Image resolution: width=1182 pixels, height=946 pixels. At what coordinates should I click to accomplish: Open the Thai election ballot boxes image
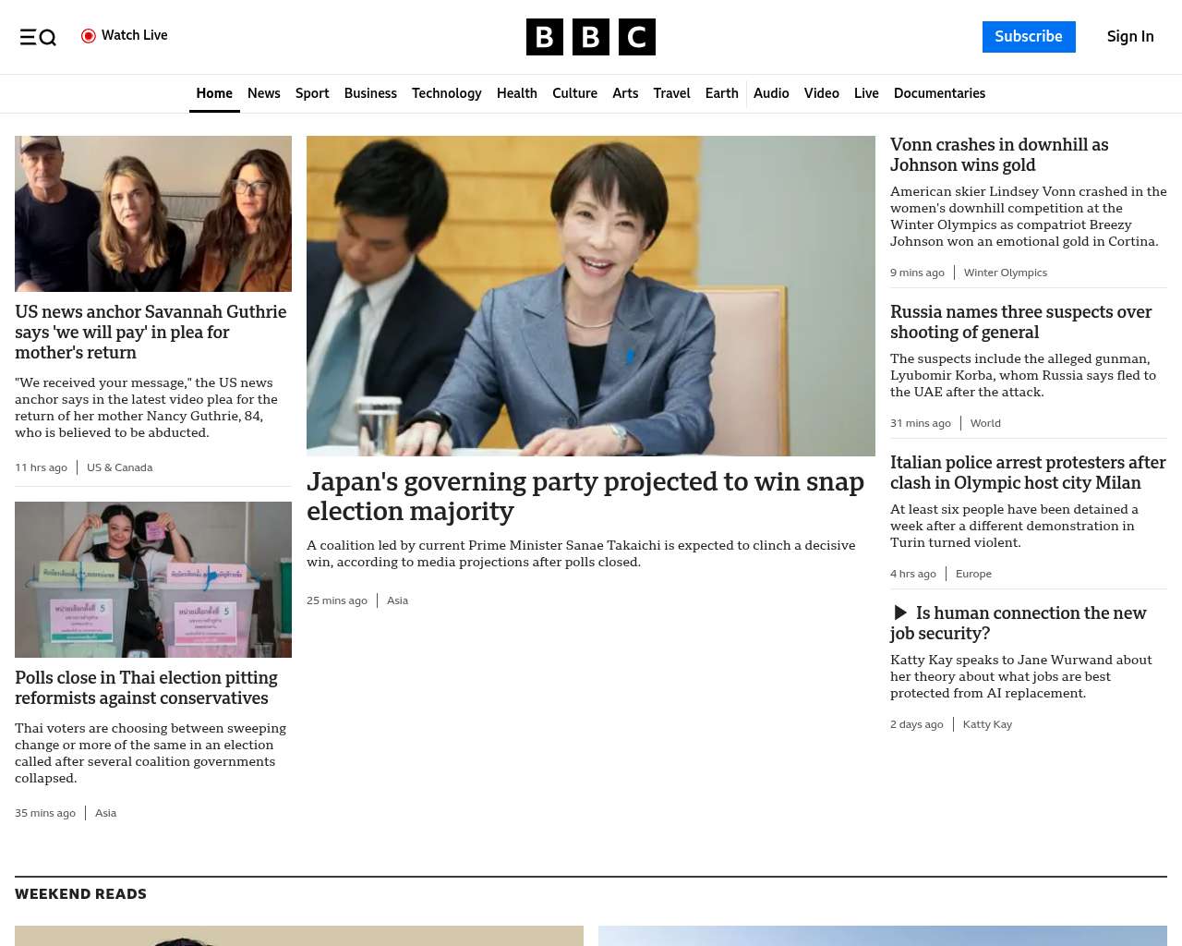click(x=153, y=579)
